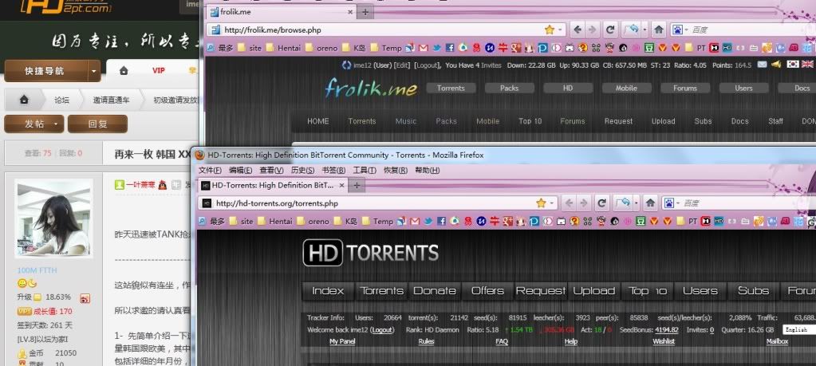Open Gmail bookmark in frolik.me window
Image resolution: width=816 pixels, height=366 pixels.
tap(423, 48)
